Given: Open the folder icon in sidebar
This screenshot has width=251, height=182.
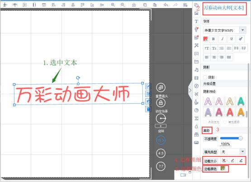Looking at the screenshot, I should (196, 62).
